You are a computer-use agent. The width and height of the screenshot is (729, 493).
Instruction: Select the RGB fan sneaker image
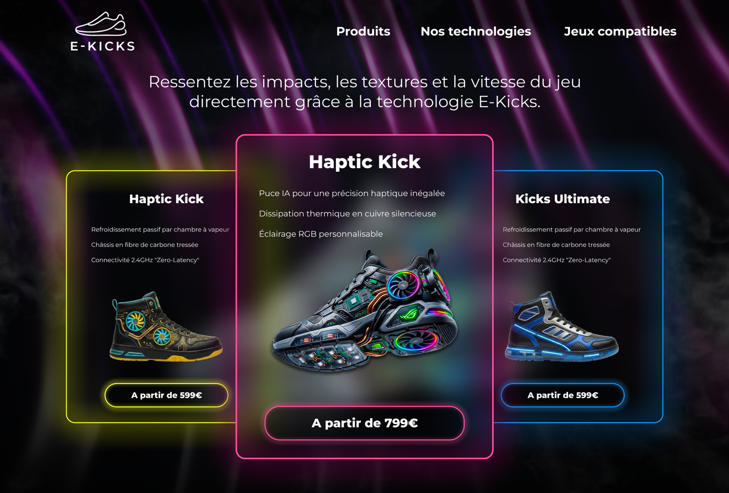(365, 310)
